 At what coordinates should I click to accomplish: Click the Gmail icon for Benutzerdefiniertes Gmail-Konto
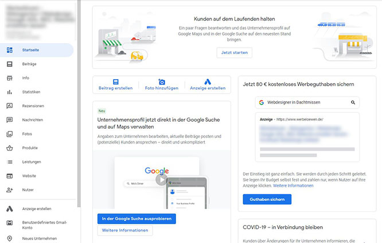click(10, 223)
